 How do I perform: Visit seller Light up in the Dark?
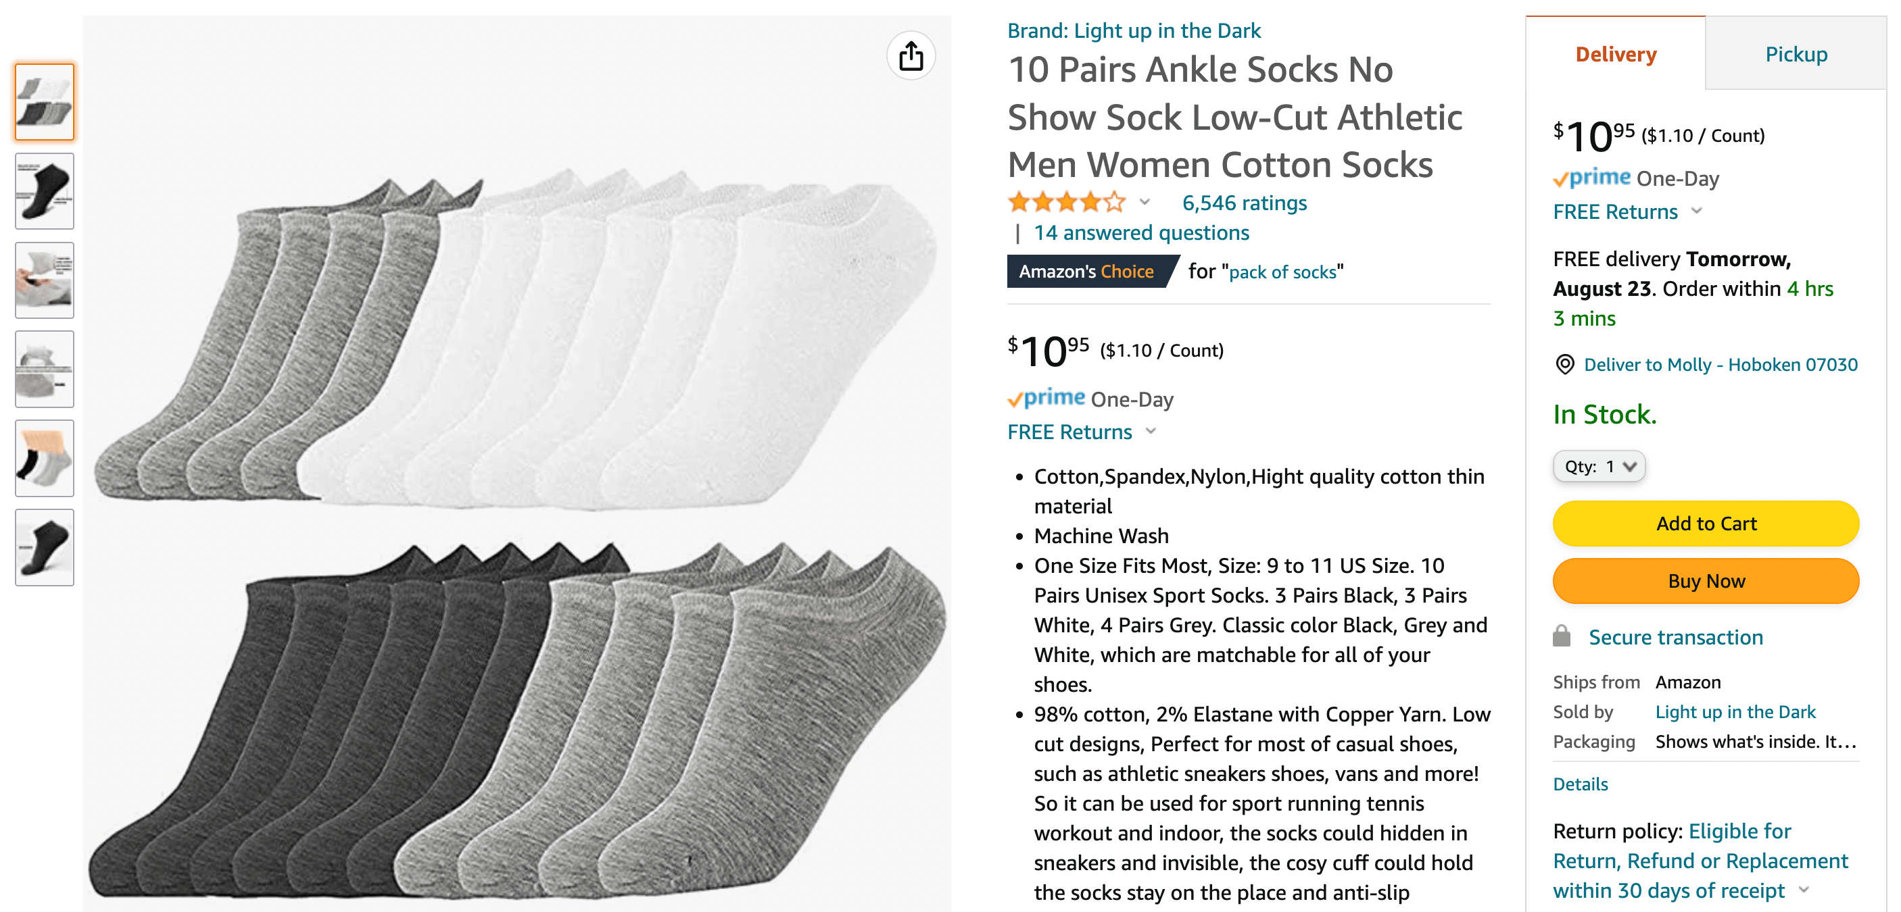[x=1735, y=711]
